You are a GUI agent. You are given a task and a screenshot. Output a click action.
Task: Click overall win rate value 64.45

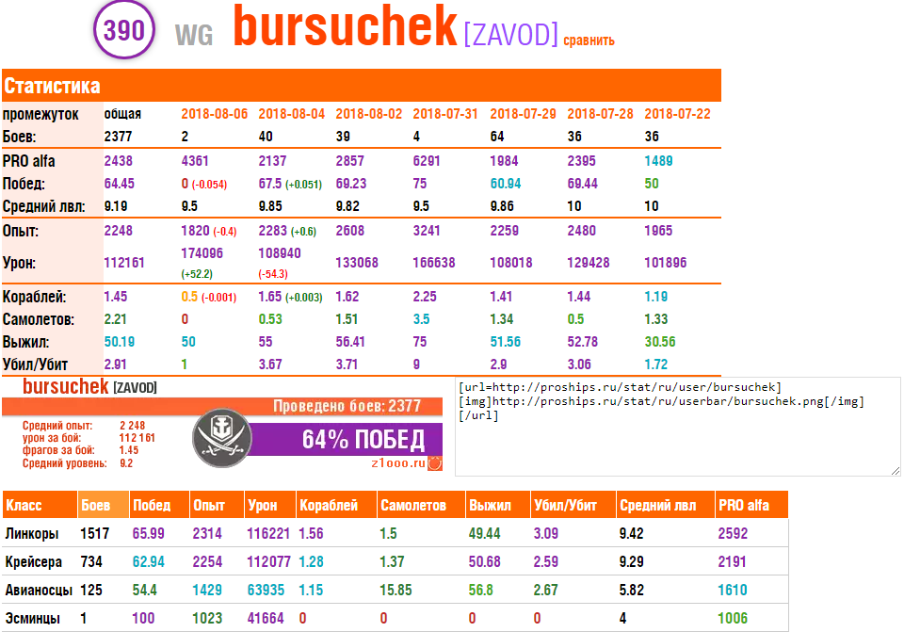pos(119,184)
